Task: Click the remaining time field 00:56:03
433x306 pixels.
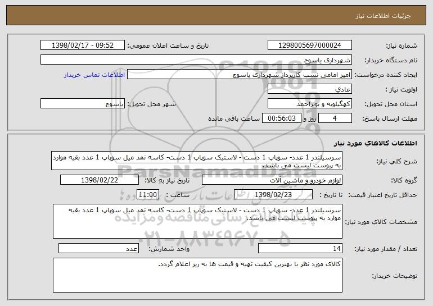Action: (x=281, y=118)
